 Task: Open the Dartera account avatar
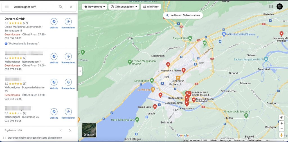coord(280,7)
